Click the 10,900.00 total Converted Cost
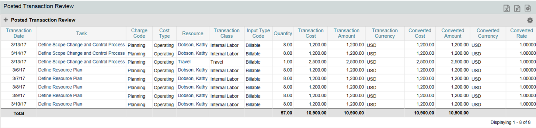 click(424, 113)
